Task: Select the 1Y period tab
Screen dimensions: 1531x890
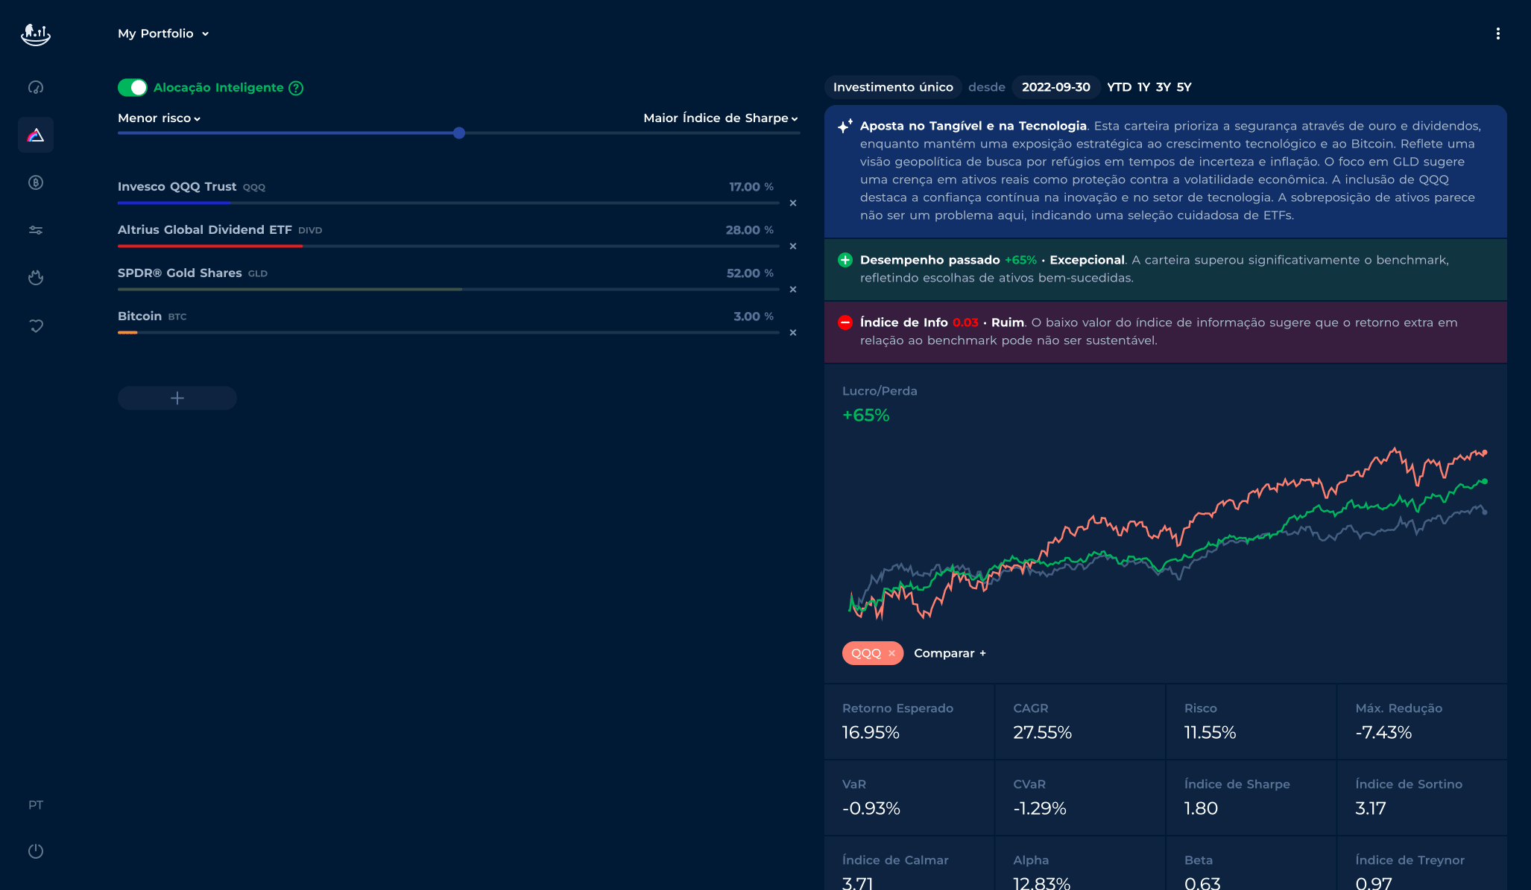Action: tap(1143, 87)
